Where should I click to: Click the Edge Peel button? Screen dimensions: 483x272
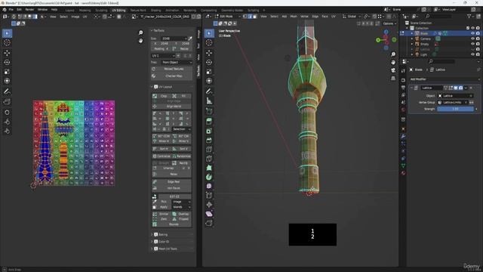coord(171,182)
